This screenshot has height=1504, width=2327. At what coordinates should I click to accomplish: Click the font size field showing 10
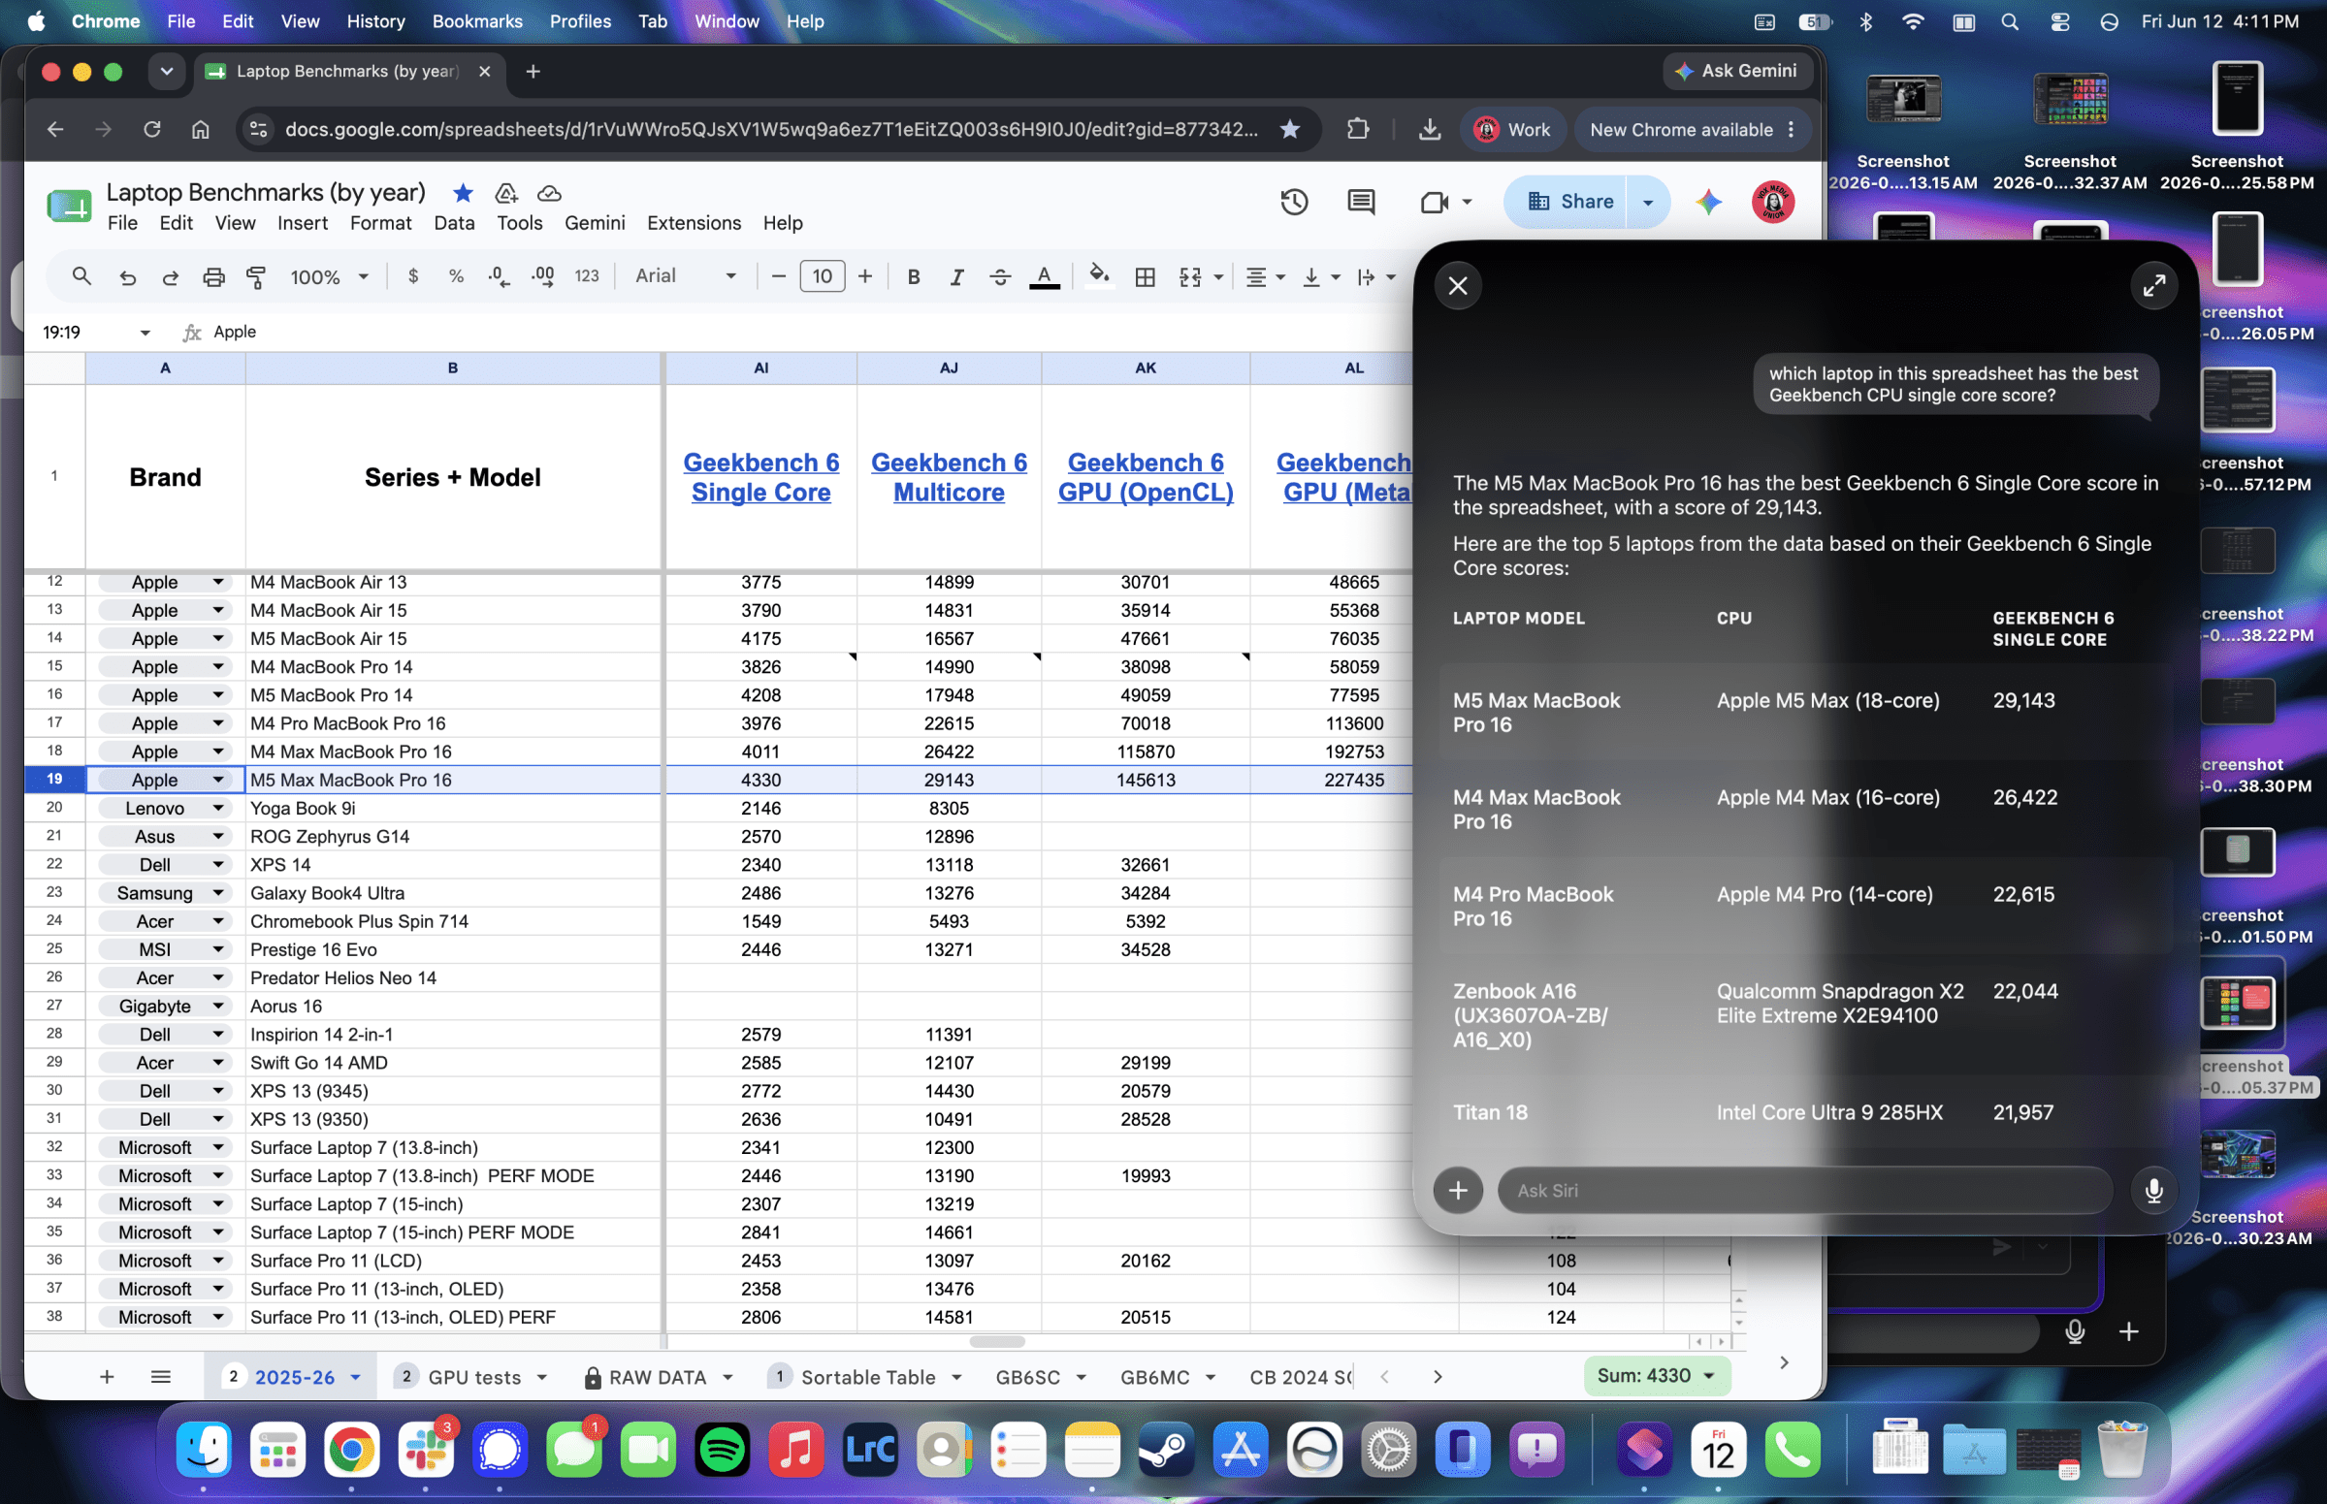(822, 276)
